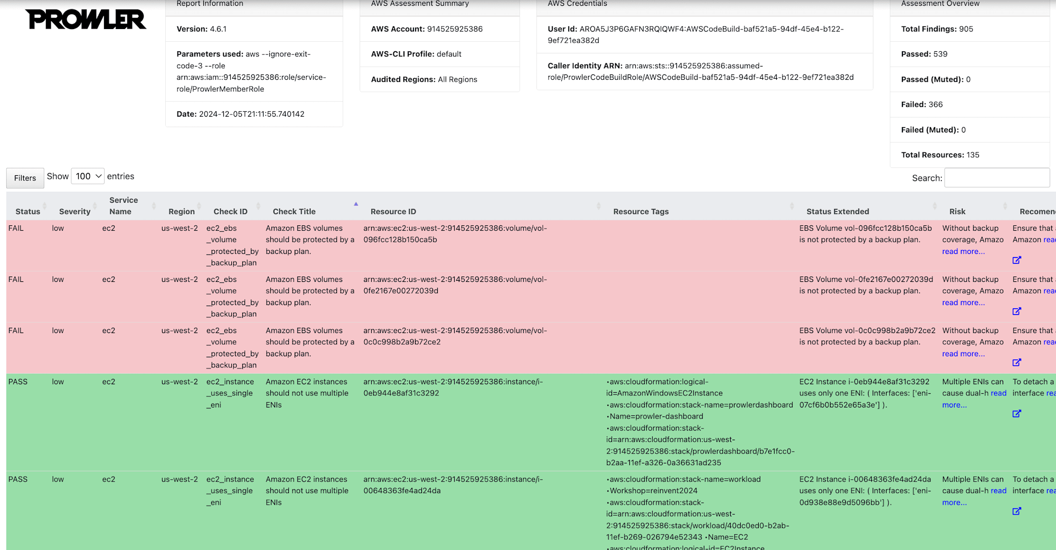This screenshot has width=1056, height=550.
Task: Select resource ARN ending 096fcc128b150ca5b
Action: (x=455, y=234)
